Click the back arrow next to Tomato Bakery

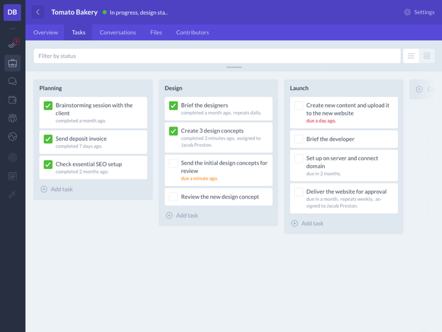coord(37,12)
